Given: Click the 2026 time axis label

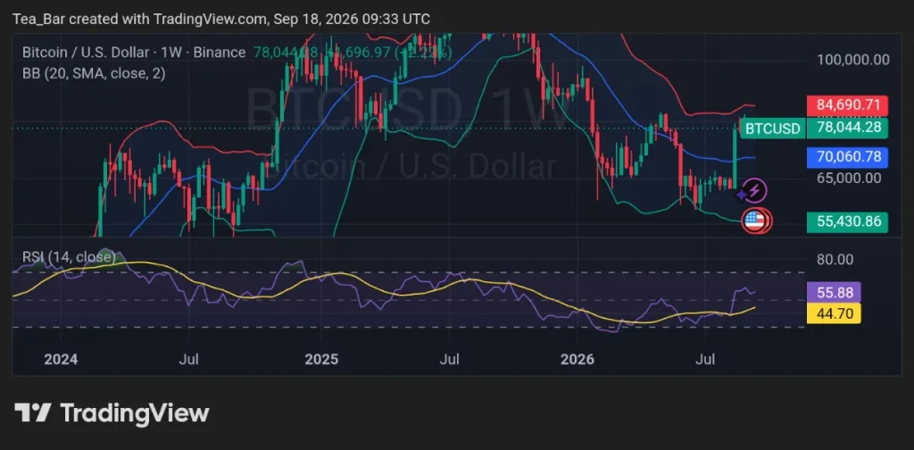Looking at the screenshot, I should pos(577,359).
